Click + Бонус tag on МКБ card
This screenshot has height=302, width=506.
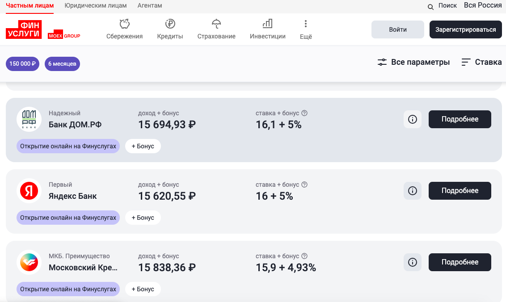[143, 289]
